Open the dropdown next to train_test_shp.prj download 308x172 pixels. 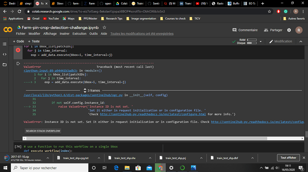click(201, 158)
